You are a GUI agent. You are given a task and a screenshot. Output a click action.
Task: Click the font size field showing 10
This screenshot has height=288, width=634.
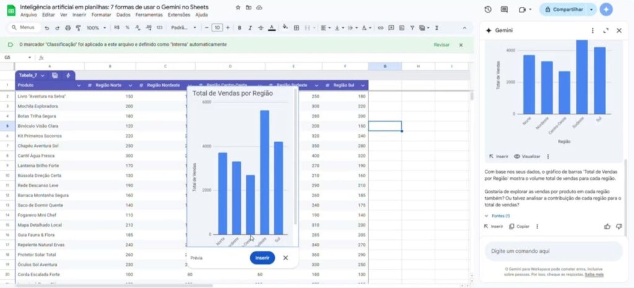[x=217, y=28]
